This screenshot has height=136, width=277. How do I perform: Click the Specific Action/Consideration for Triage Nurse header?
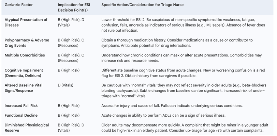click(x=142, y=5)
